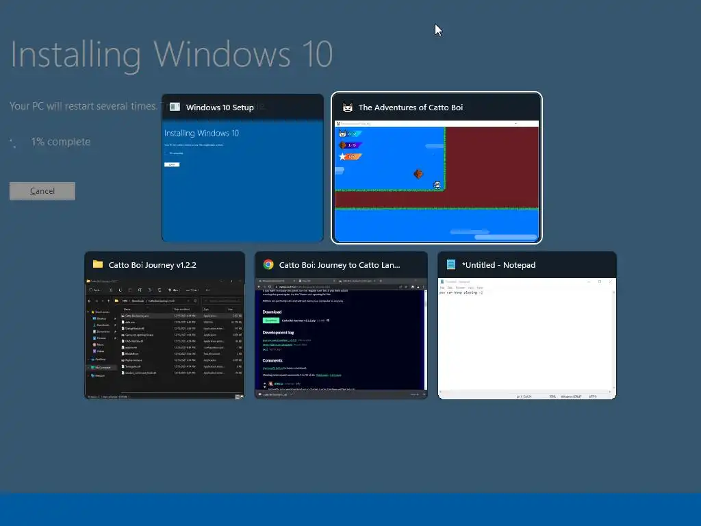Viewport: 701px width, 526px height.
Task: Click the Notepad icon in the task switcher
Action: tap(451, 264)
